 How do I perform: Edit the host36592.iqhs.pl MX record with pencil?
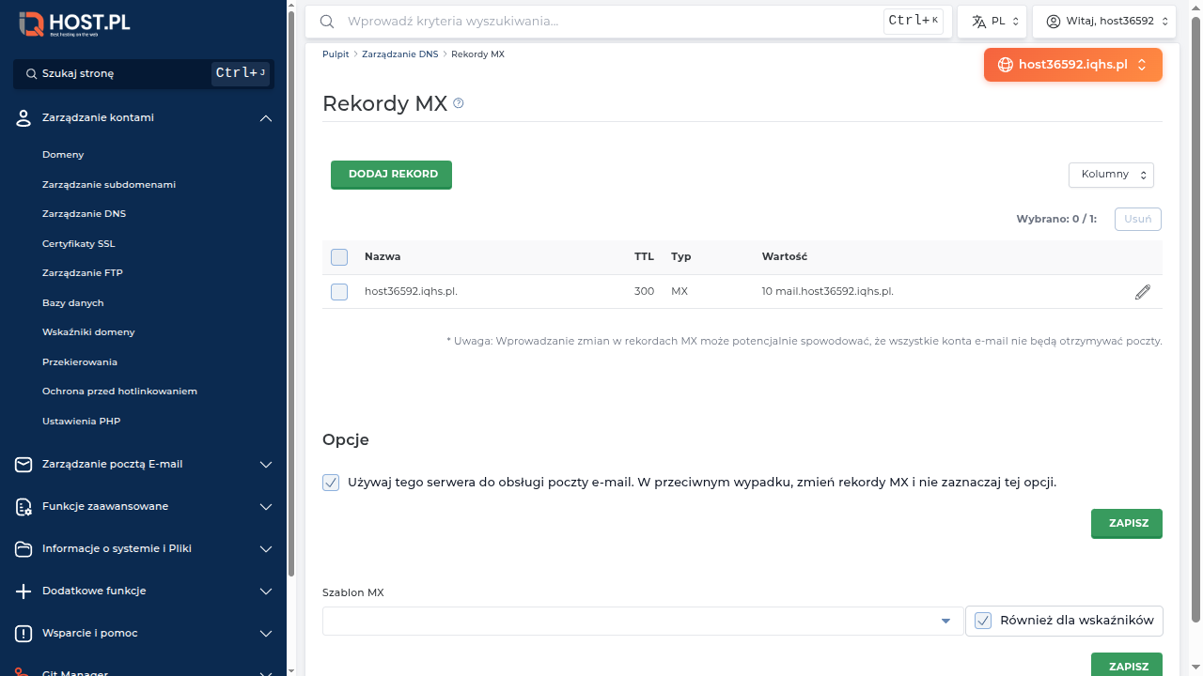(1143, 292)
